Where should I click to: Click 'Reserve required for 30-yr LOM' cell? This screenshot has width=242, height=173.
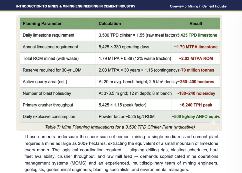click(58, 70)
